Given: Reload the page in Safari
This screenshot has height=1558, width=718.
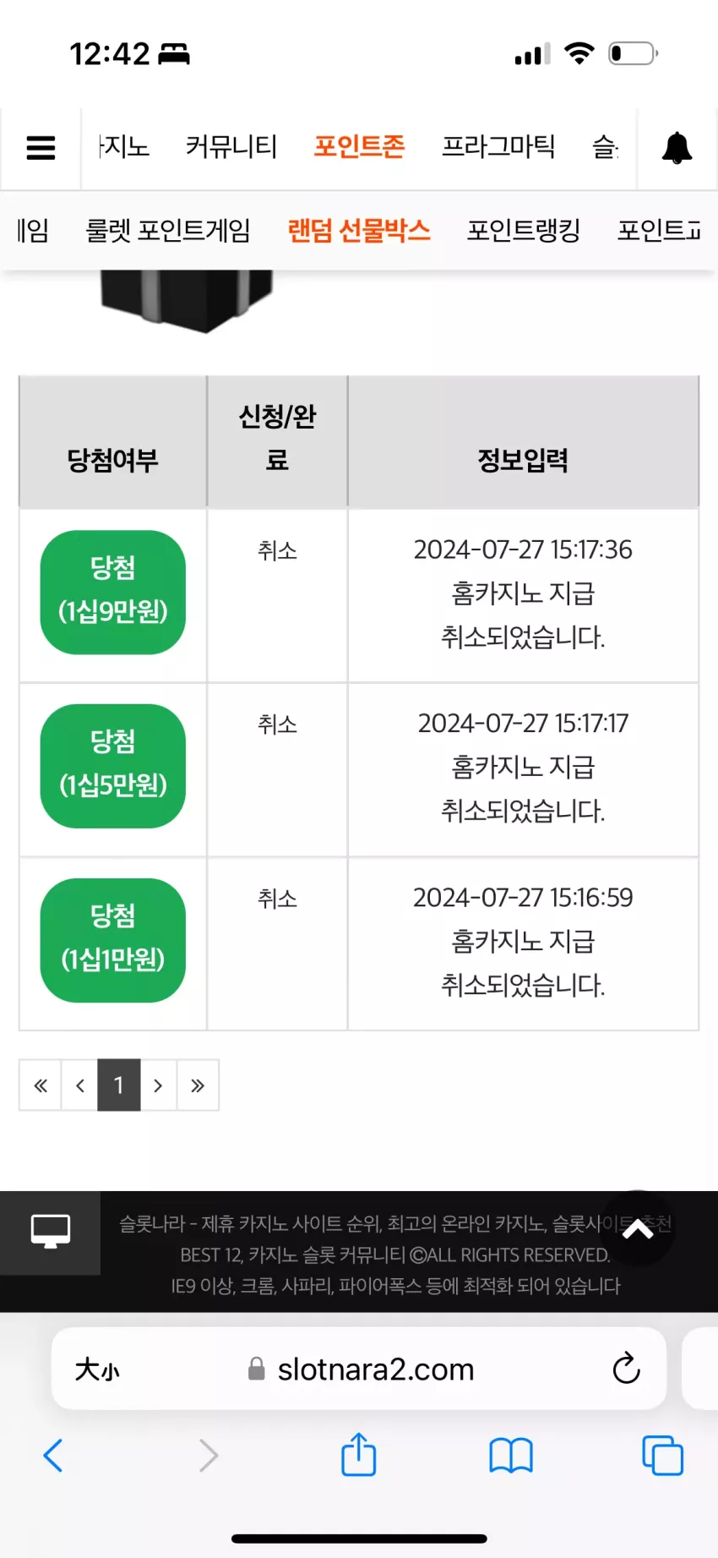Looking at the screenshot, I should pos(626,1368).
